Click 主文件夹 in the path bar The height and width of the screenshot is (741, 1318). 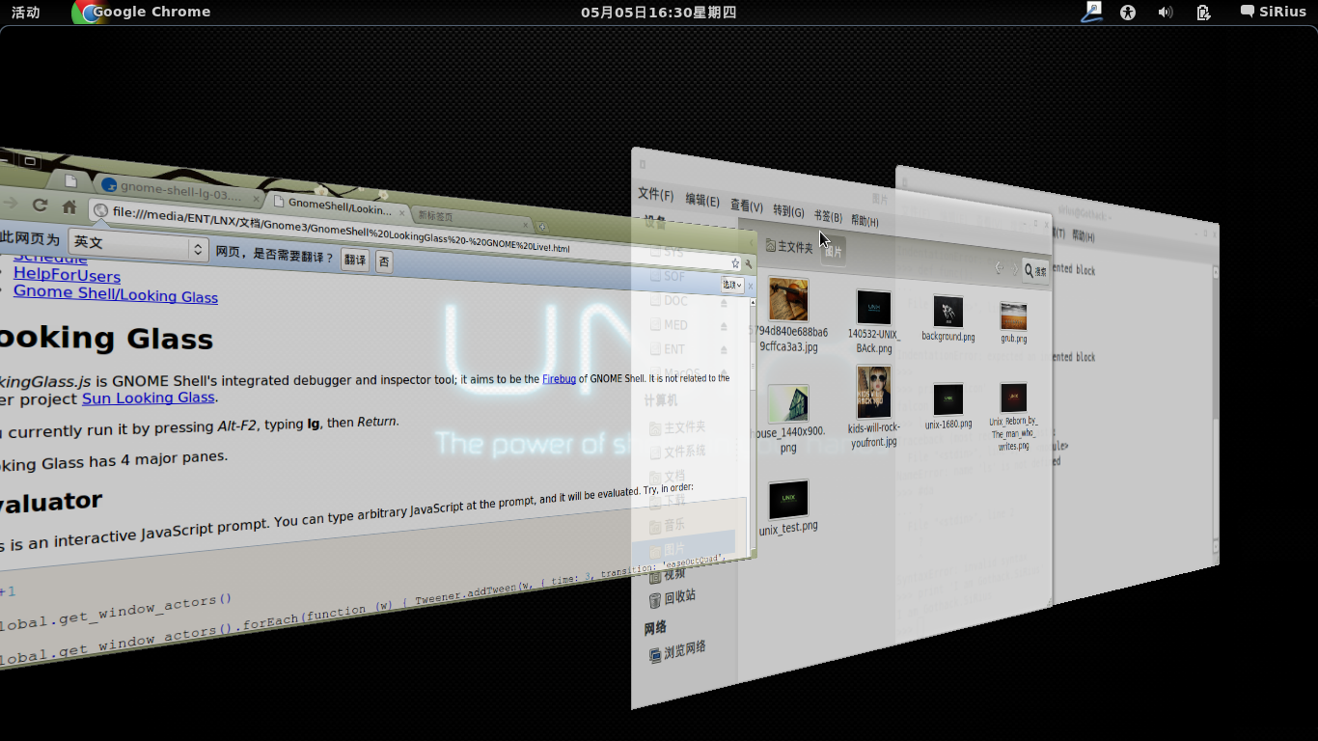[x=789, y=247]
